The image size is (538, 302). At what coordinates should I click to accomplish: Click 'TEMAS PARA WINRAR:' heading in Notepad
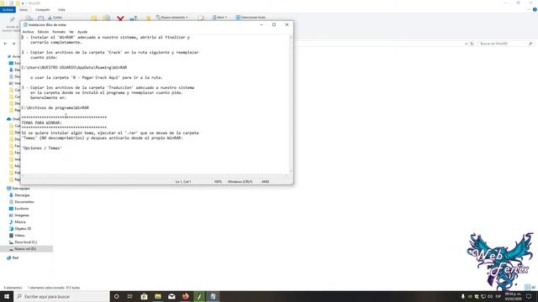click(x=41, y=122)
